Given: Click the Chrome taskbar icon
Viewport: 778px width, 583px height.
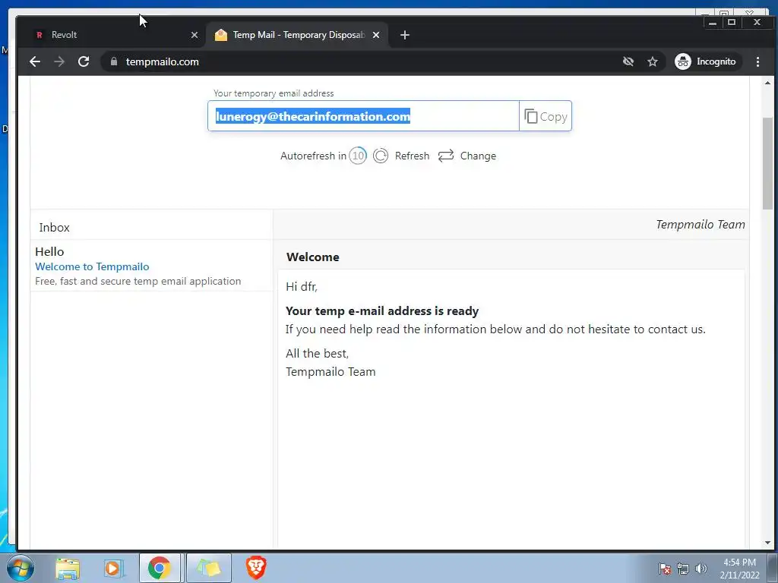Looking at the screenshot, I should 160,568.
